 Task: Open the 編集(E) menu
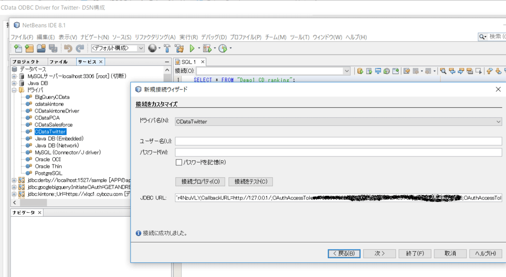pyautogui.click(x=45, y=37)
